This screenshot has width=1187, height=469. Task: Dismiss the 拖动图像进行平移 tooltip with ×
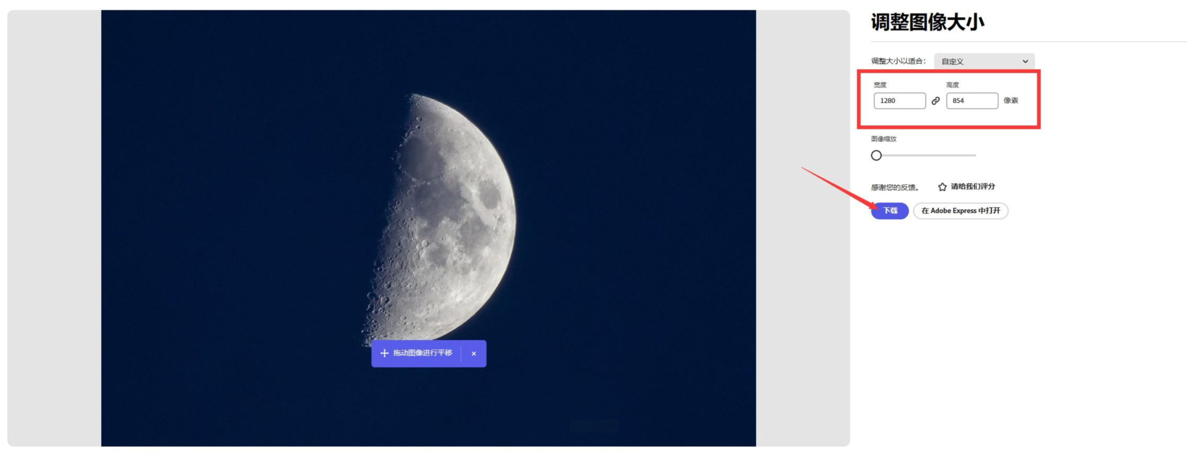pyautogui.click(x=473, y=354)
